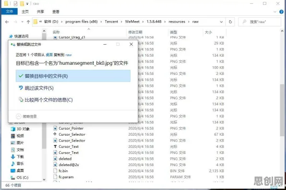Go back with the back arrow
286x190 pixels.
[x=7, y=22]
